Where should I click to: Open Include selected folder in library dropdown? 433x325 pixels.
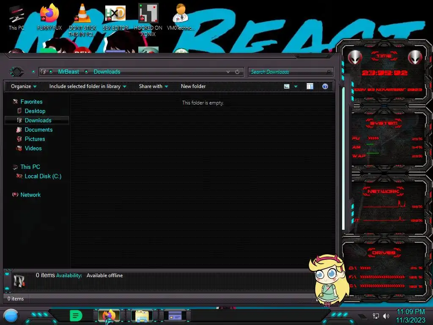coord(88,86)
